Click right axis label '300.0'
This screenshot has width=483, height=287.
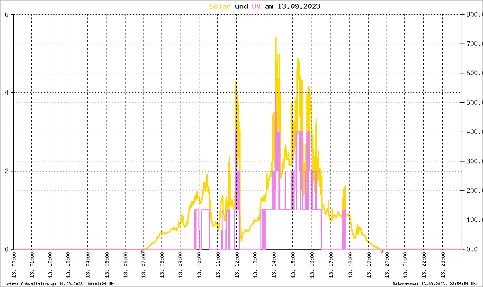(x=474, y=161)
